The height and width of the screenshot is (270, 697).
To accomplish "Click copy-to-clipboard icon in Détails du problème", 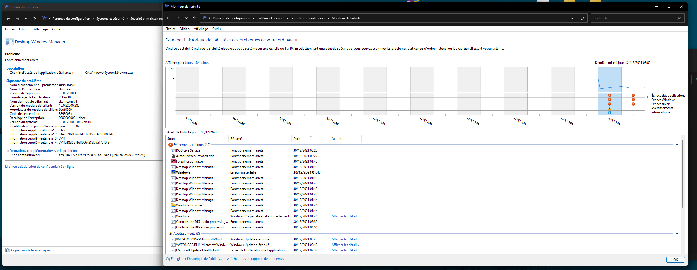I will 8,250.
